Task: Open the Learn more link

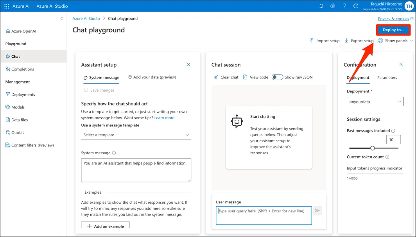Action: (164, 118)
